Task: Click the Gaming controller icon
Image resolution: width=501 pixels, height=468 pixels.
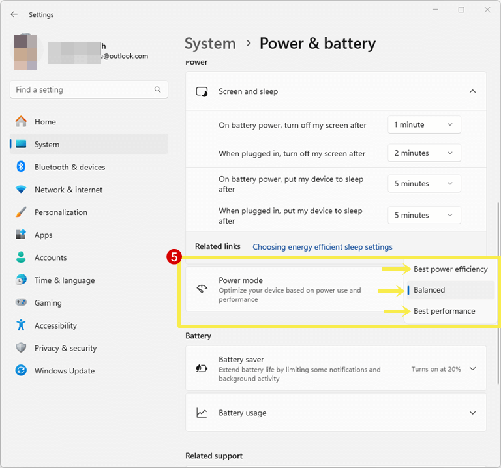Action: 21,302
